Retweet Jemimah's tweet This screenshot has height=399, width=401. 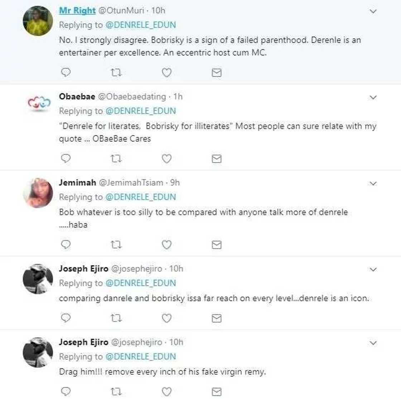(116, 245)
